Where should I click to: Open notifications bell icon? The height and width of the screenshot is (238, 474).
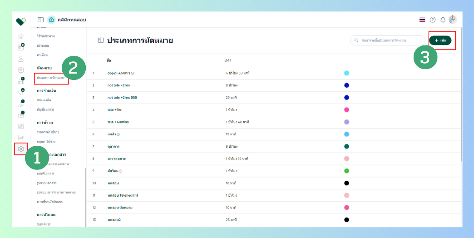click(x=443, y=20)
